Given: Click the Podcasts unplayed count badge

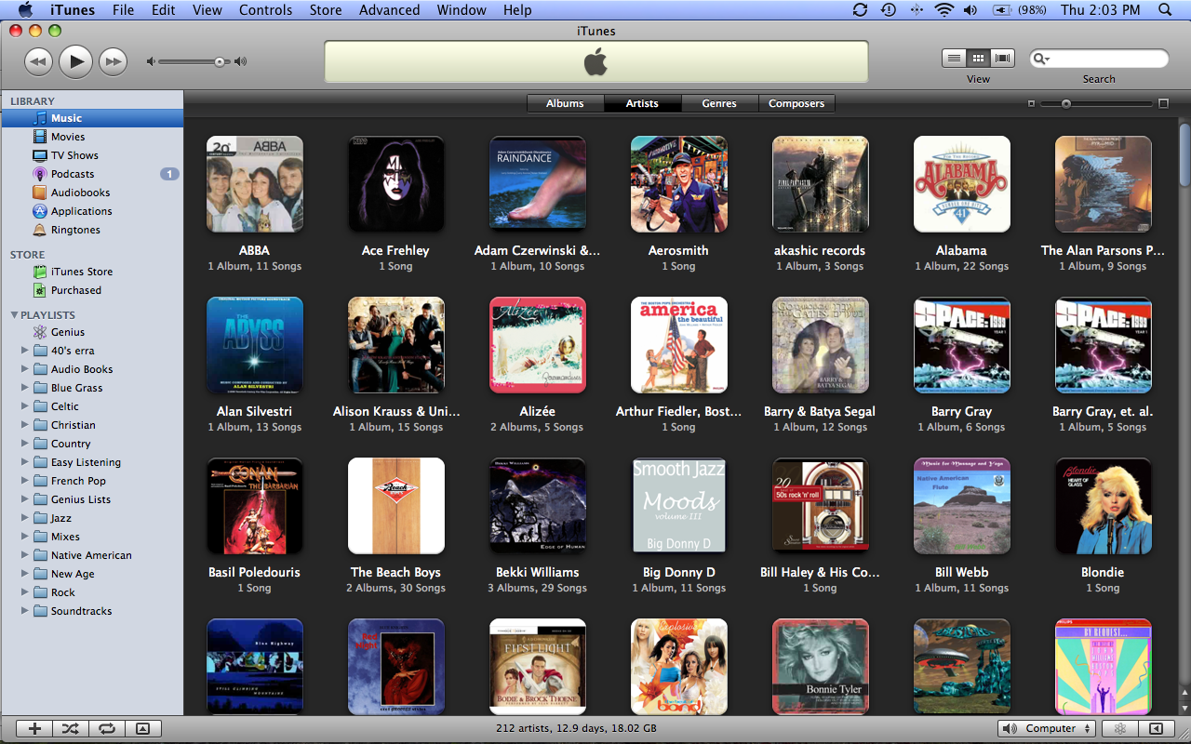Looking at the screenshot, I should tap(169, 174).
